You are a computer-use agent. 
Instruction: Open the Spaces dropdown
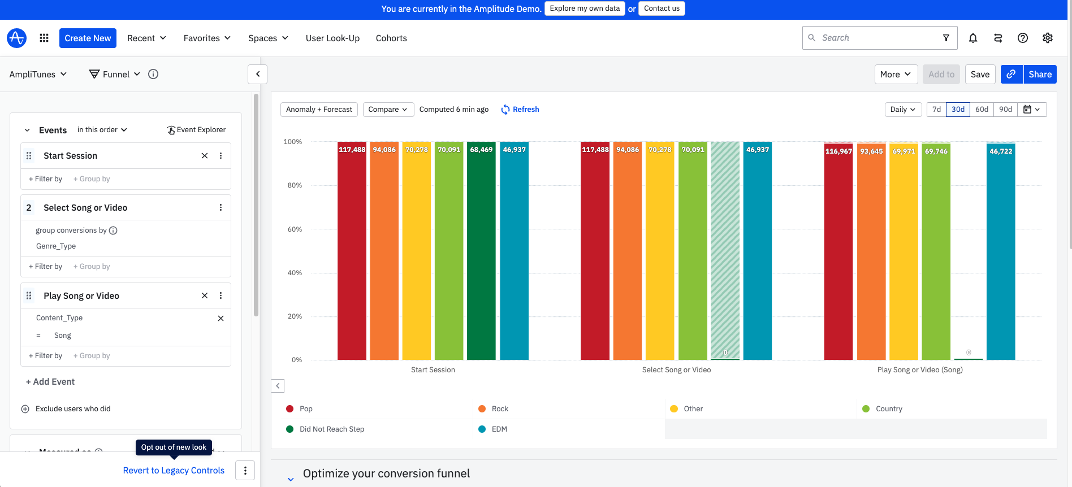(269, 38)
